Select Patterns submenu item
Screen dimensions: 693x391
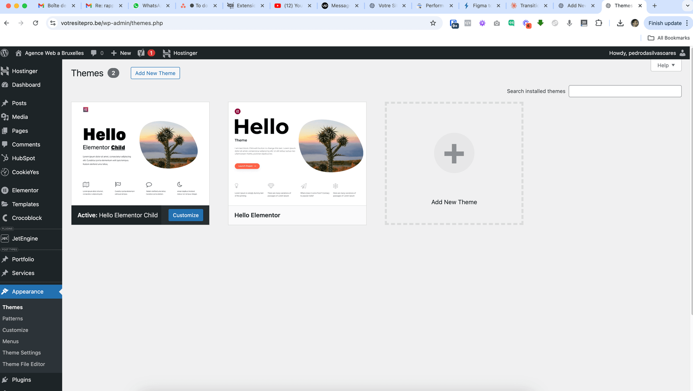tap(13, 319)
